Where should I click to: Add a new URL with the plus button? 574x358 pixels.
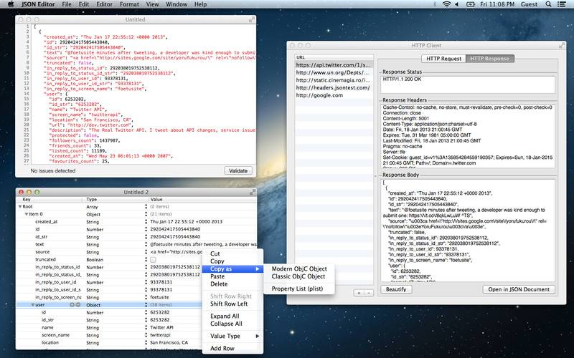pos(359,293)
